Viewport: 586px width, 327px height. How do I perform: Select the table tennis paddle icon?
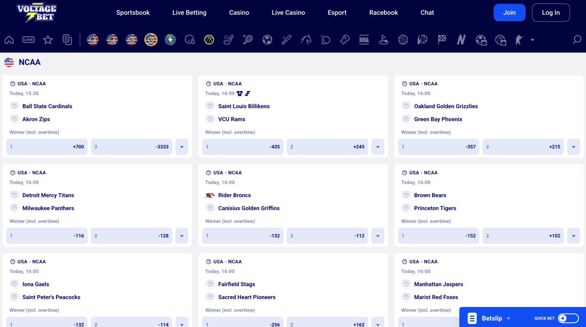(x=326, y=40)
